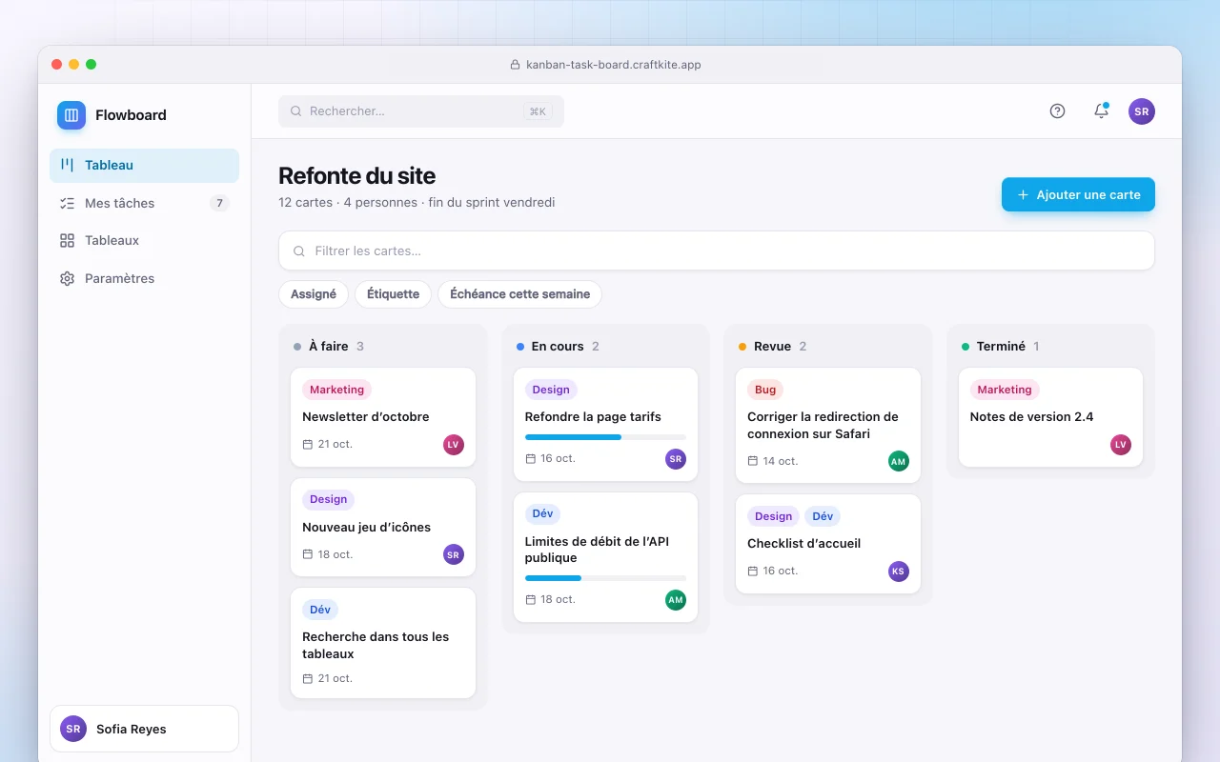The image size is (1220, 762).
Task: Toggle the Assigné filter chip
Action: click(314, 294)
